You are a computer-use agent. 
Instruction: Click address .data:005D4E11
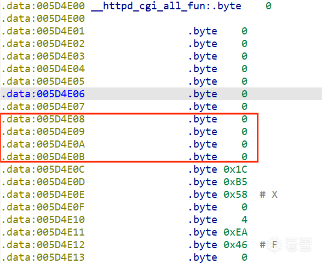coord(43,232)
